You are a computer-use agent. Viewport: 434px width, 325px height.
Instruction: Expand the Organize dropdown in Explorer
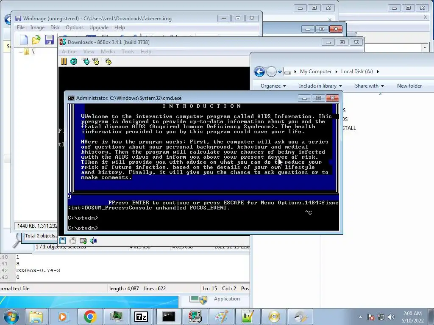coord(273,86)
